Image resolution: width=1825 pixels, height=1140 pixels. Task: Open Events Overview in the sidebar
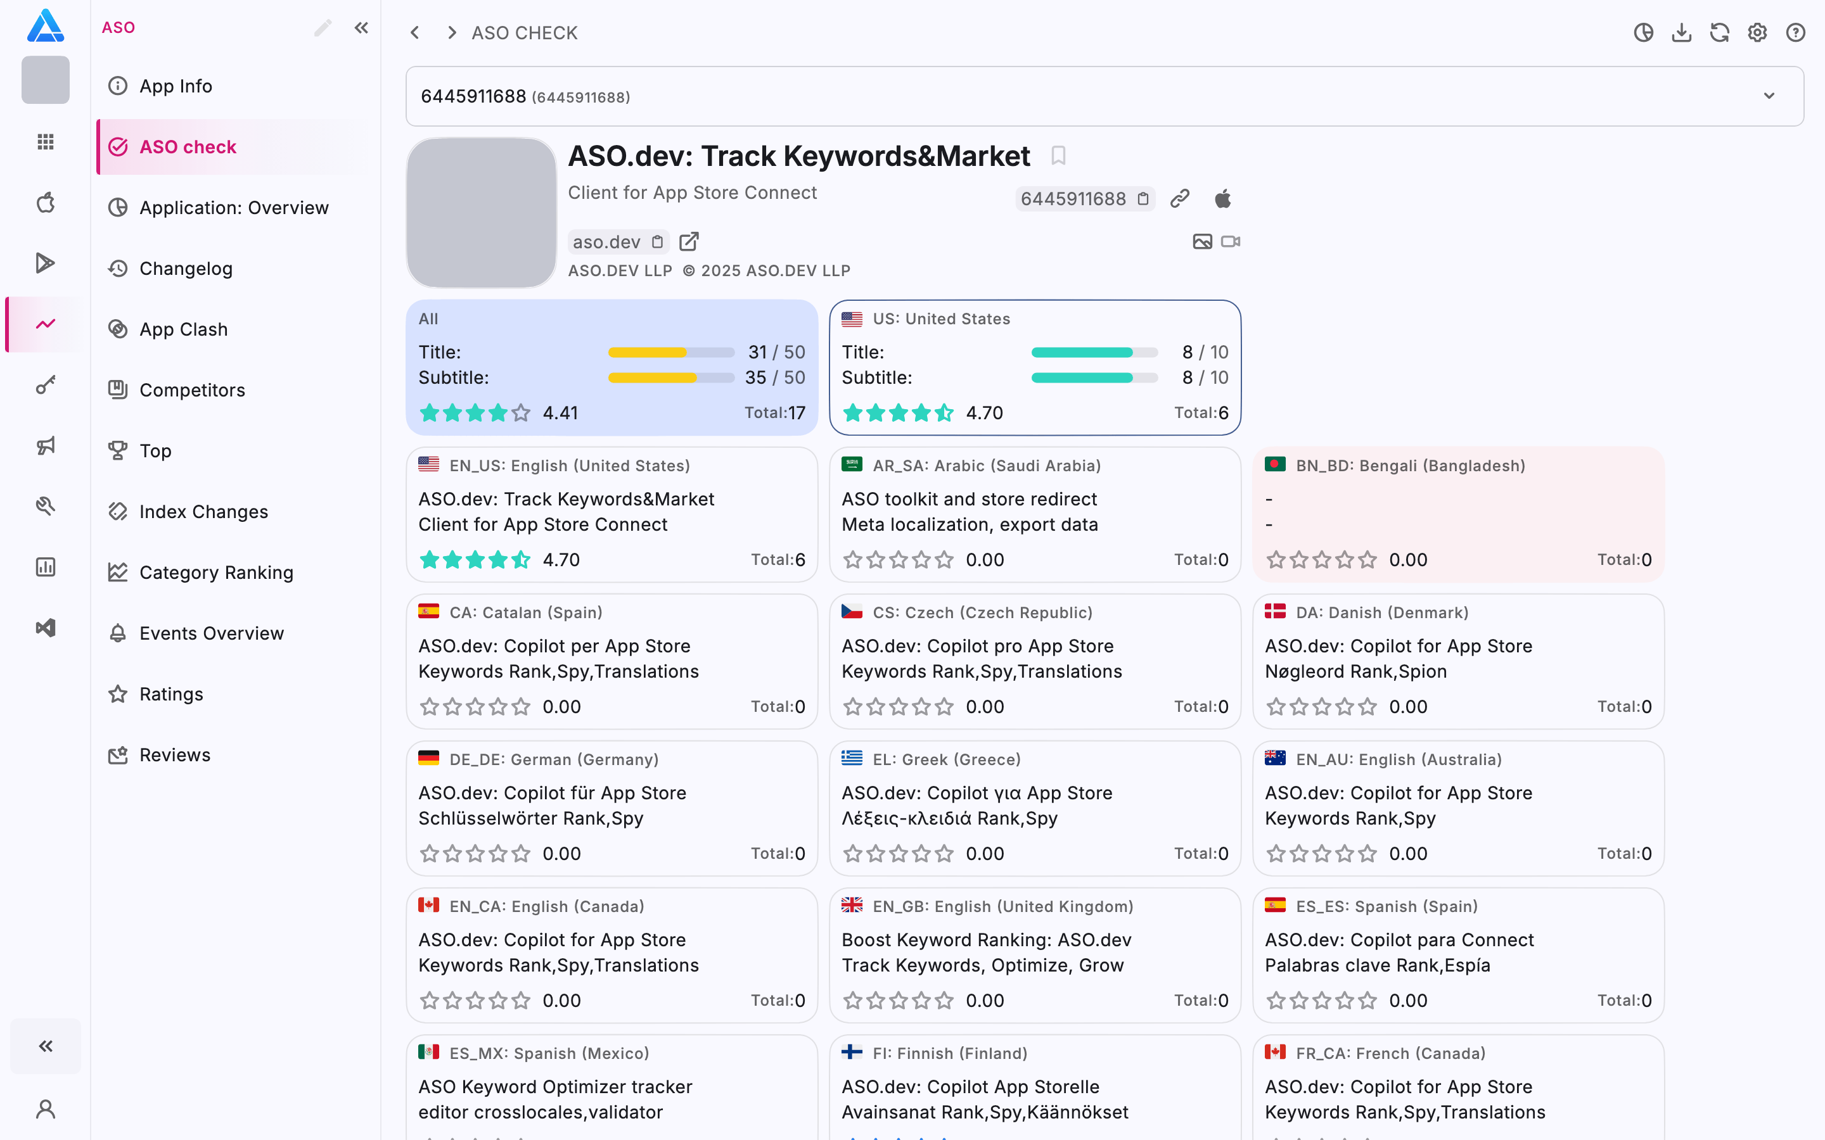(x=234, y=633)
